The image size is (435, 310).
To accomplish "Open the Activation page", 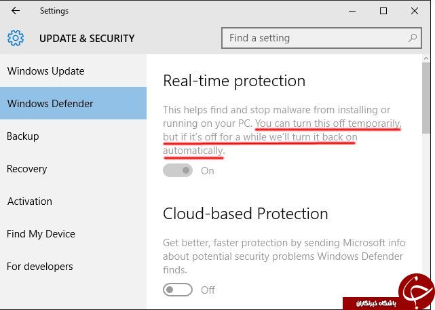I will coord(73,201).
